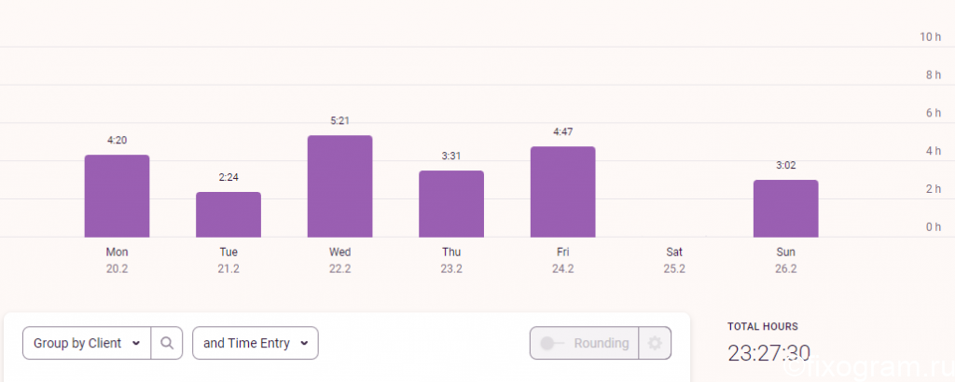The width and height of the screenshot is (955, 382).
Task: Select the Monday 4:20 bar
Action: tap(117, 196)
